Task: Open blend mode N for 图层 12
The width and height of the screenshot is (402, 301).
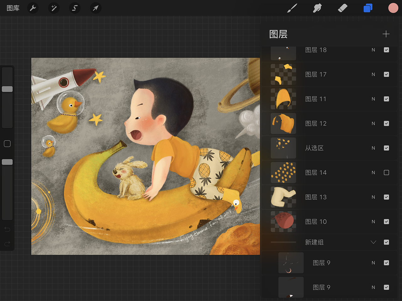Action: [373, 124]
